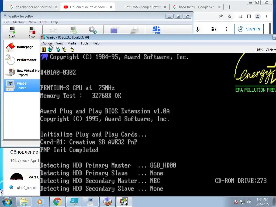Open WinBox settings gears icon

(x=93, y=30)
